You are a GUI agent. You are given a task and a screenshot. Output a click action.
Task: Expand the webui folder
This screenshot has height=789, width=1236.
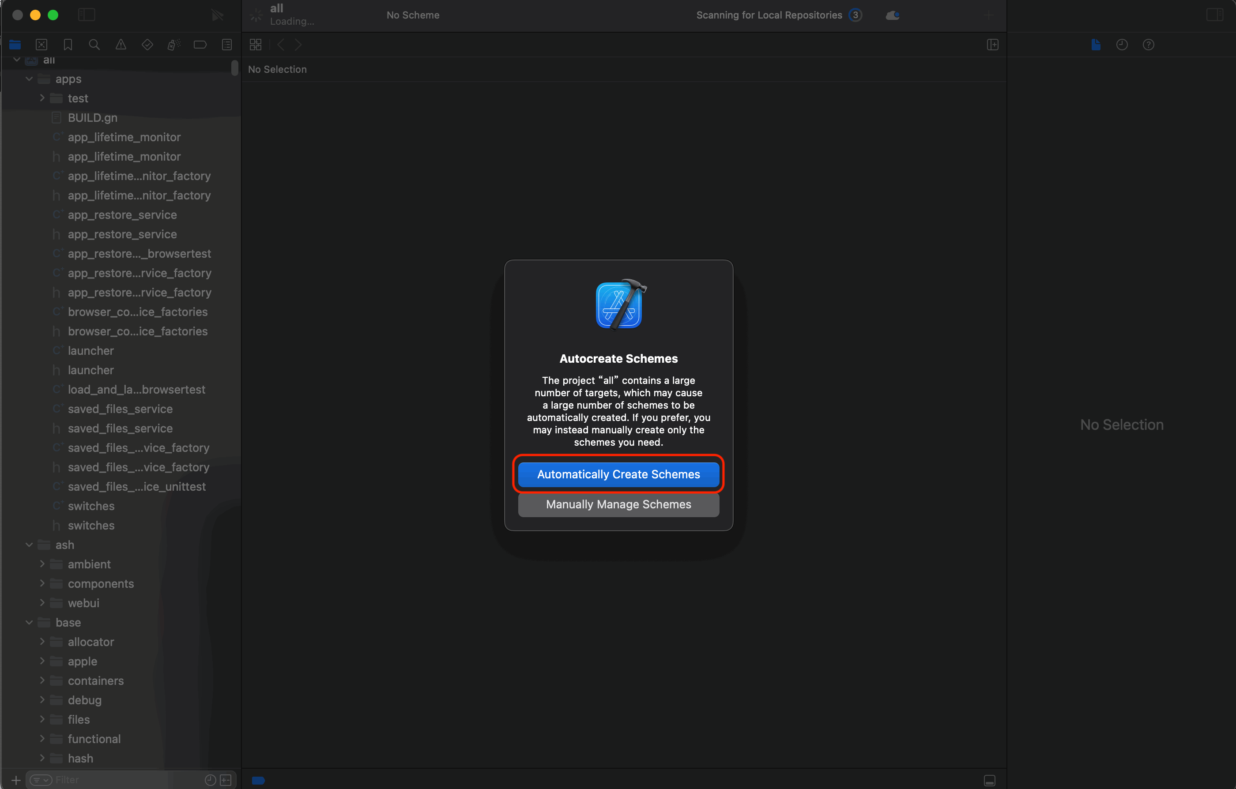pyautogui.click(x=42, y=603)
